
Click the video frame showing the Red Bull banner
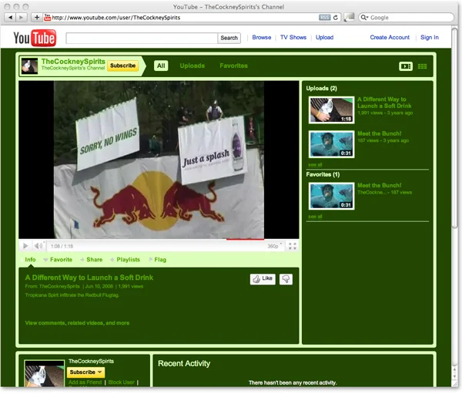159,160
